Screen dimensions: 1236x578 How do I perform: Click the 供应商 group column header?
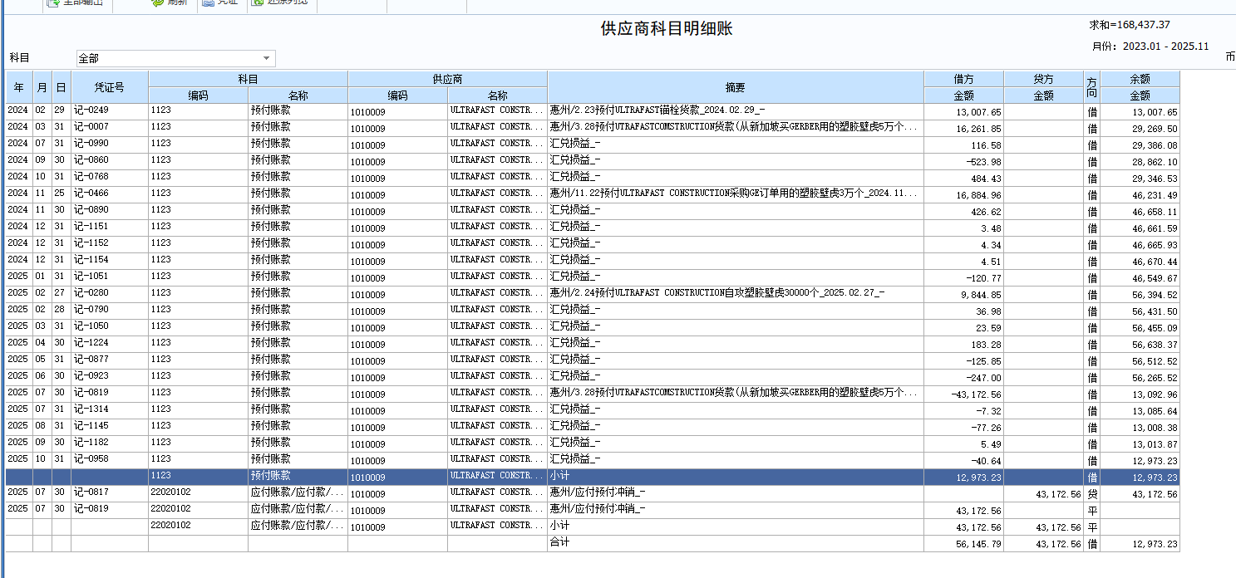pyautogui.click(x=447, y=79)
